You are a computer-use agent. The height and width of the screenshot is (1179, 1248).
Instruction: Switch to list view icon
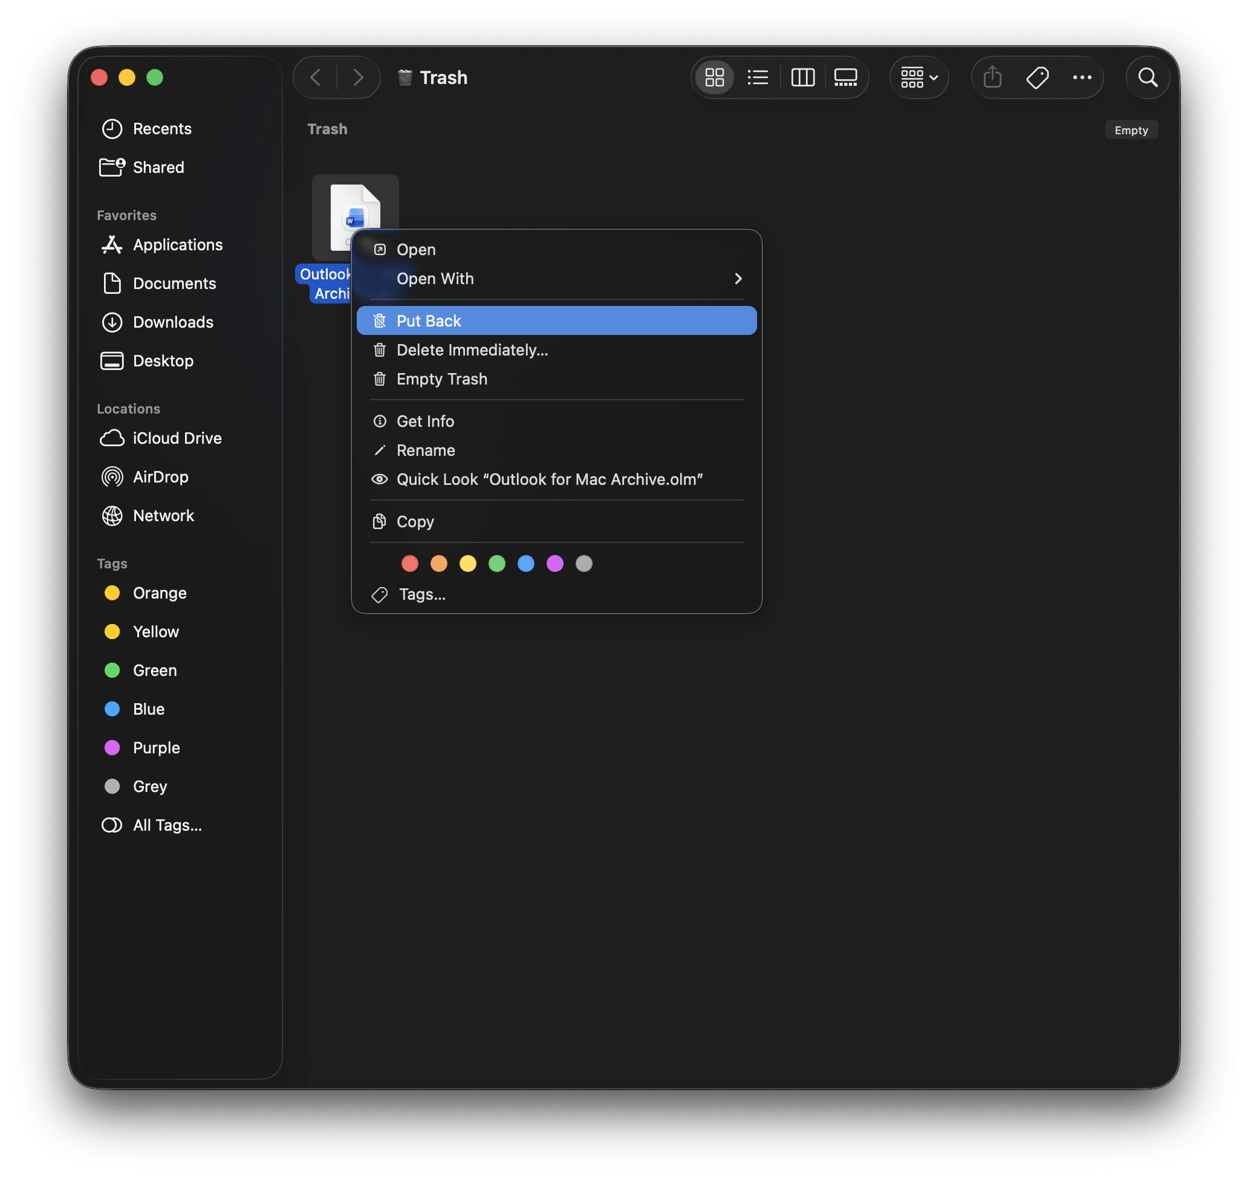758,77
